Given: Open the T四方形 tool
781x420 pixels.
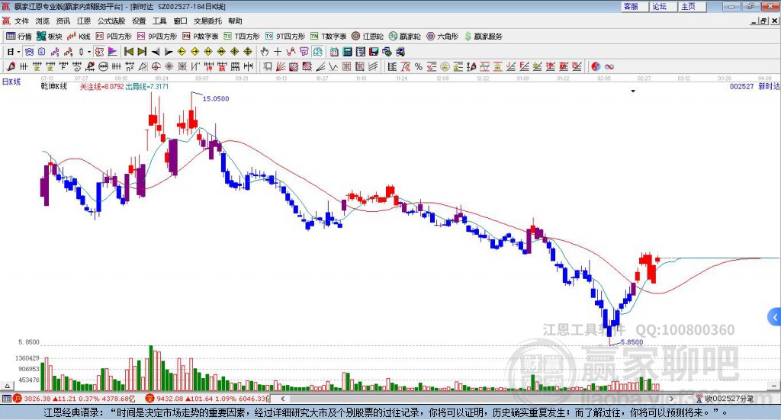Looking at the screenshot, I should (x=242, y=37).
